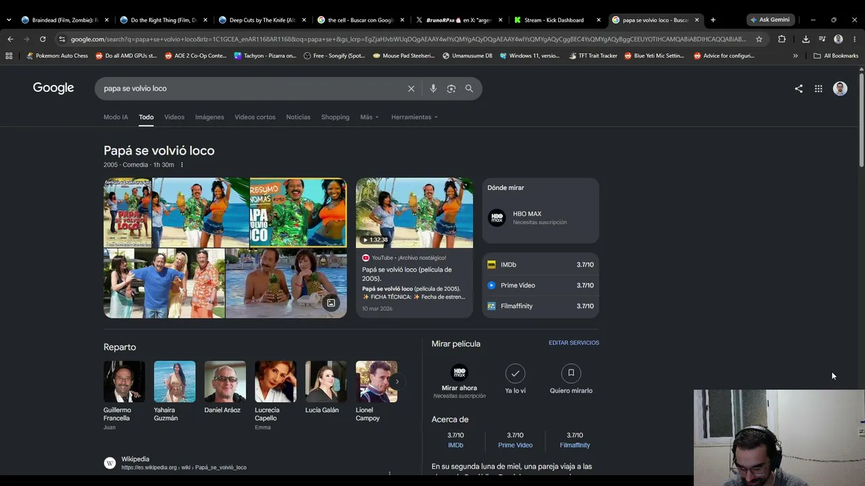This screenshot has width=865, height=486.
Task: Open a new browser tab
Action: pos(713,20)
